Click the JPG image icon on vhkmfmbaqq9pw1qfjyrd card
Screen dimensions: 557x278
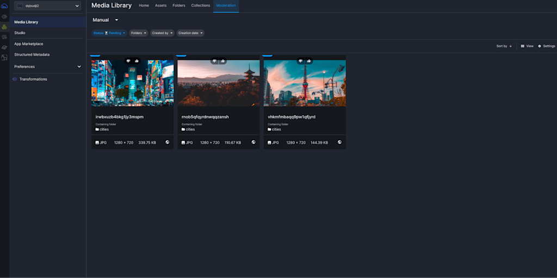click(x=269, y=143)
